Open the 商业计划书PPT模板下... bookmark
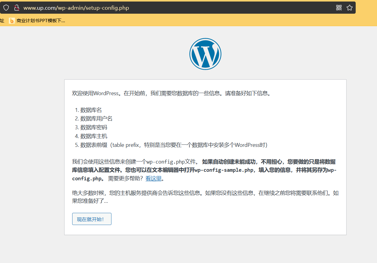Viewport: 377px width, 263px height. pyautogui.click(x=37, y=21)
